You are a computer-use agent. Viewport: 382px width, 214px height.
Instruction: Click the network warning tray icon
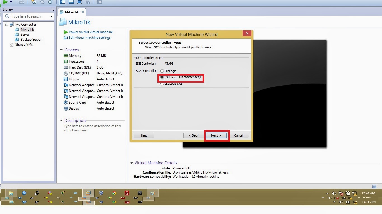click(354, 193)
